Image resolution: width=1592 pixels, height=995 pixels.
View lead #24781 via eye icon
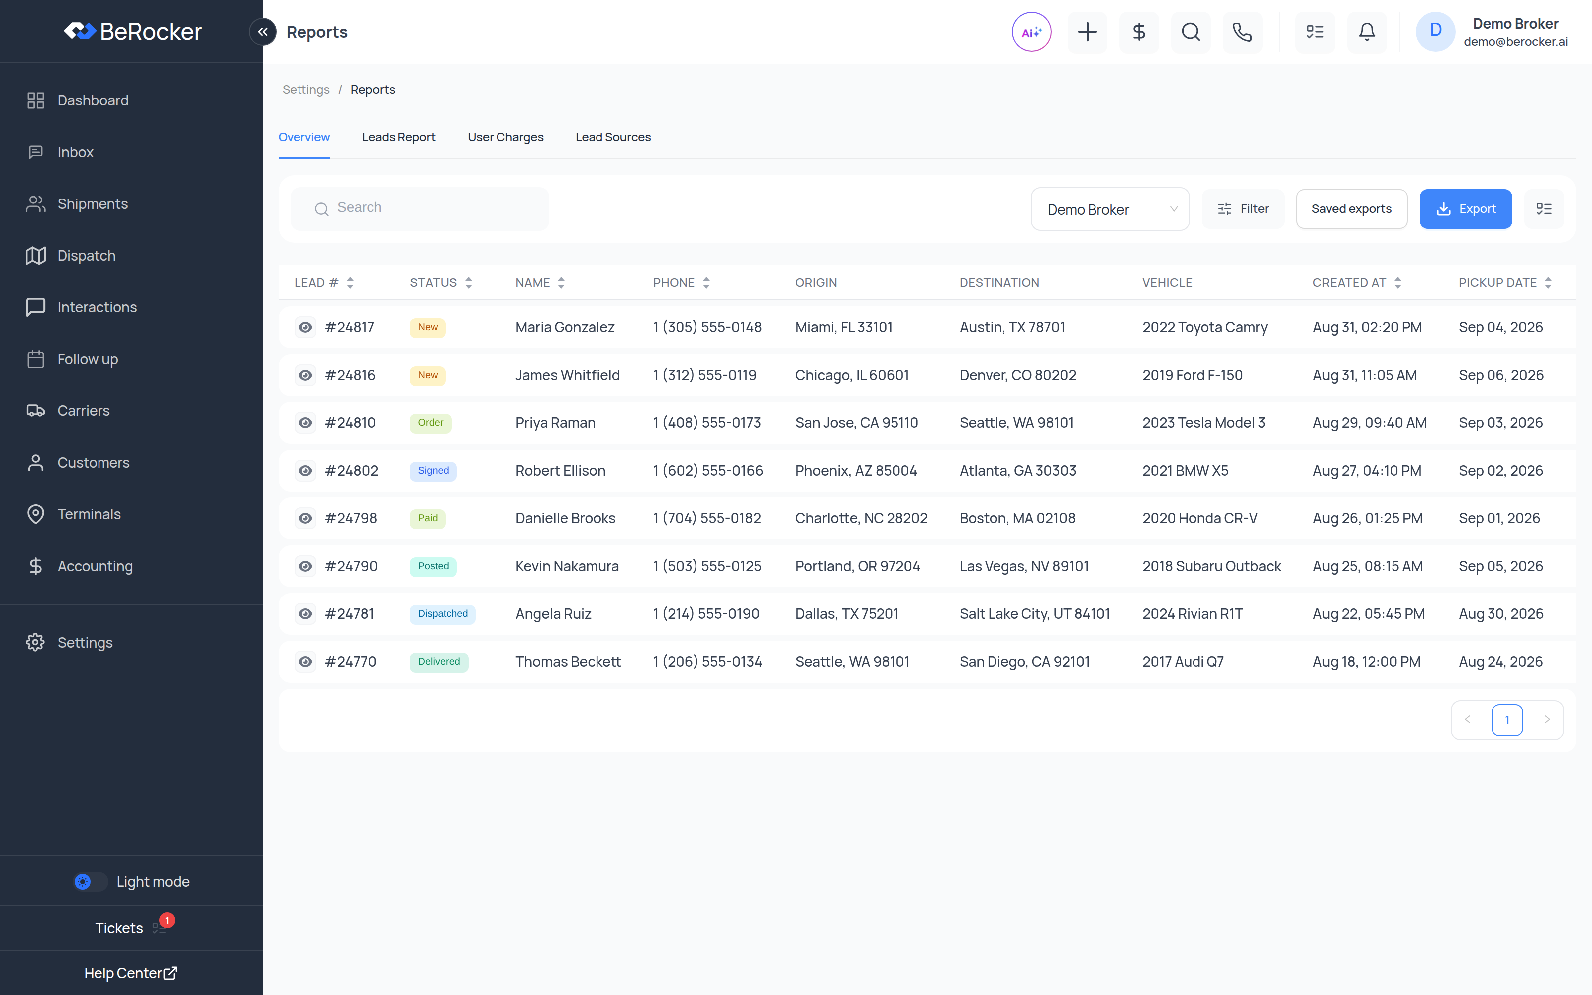[x=304, y=614]
